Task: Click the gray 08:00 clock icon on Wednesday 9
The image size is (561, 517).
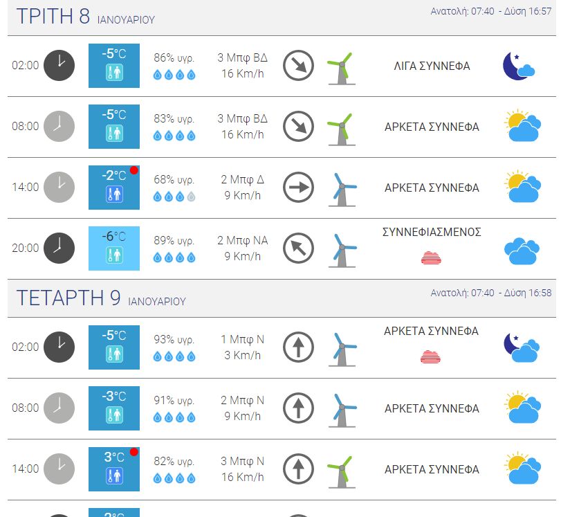Action: pos(59,408)
